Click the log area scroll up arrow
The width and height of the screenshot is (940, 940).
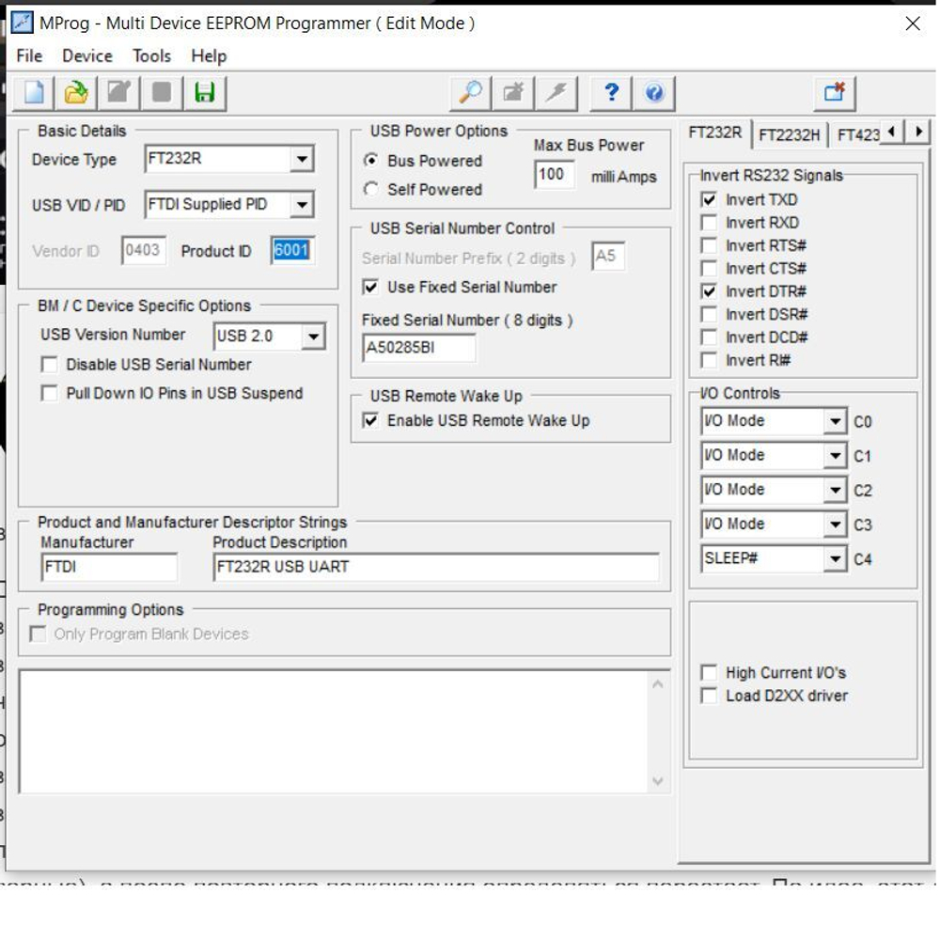pyautogui.click(x=657, y=684)
